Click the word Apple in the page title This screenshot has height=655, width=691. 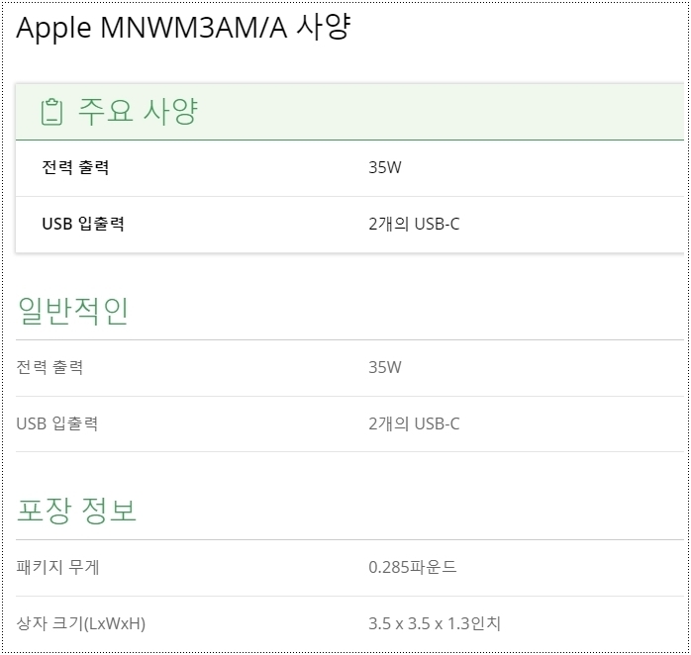53,29
